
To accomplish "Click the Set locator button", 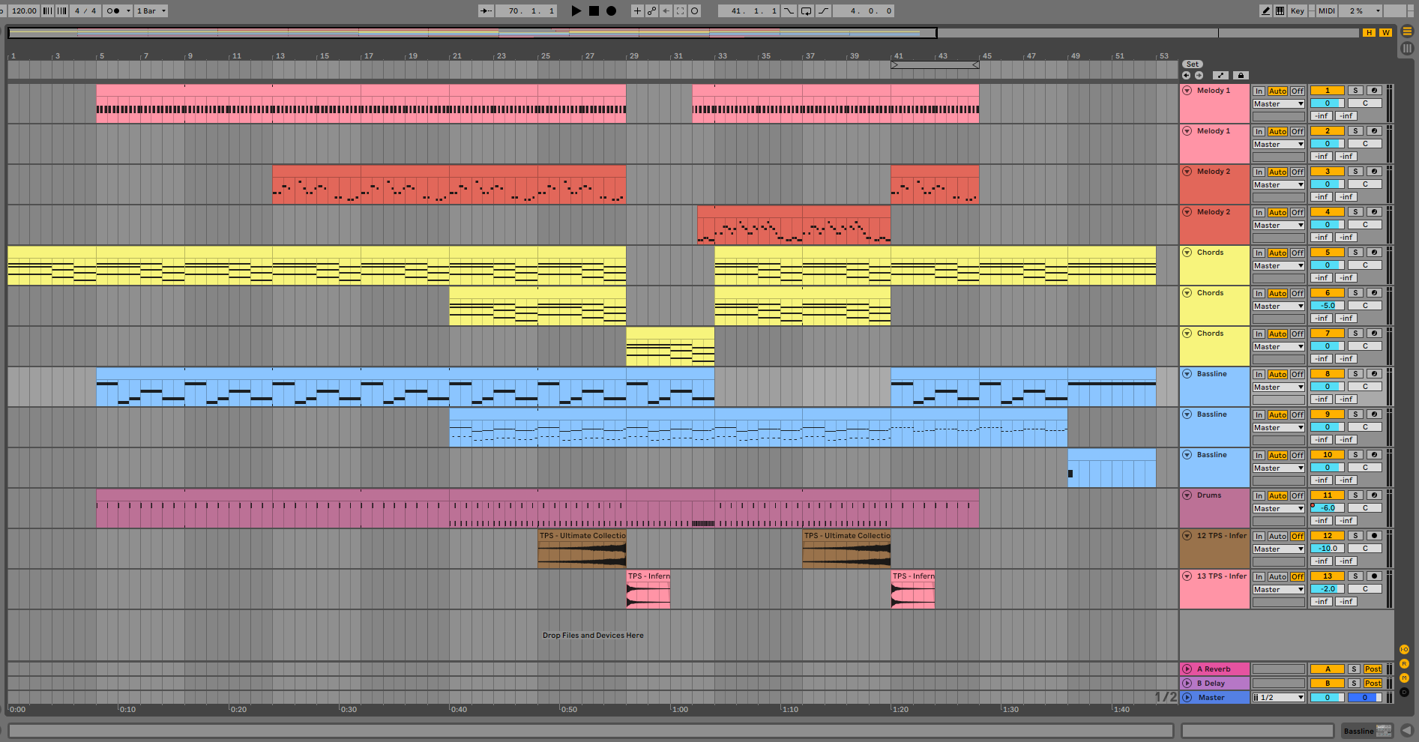I will tap(1193, 64).
